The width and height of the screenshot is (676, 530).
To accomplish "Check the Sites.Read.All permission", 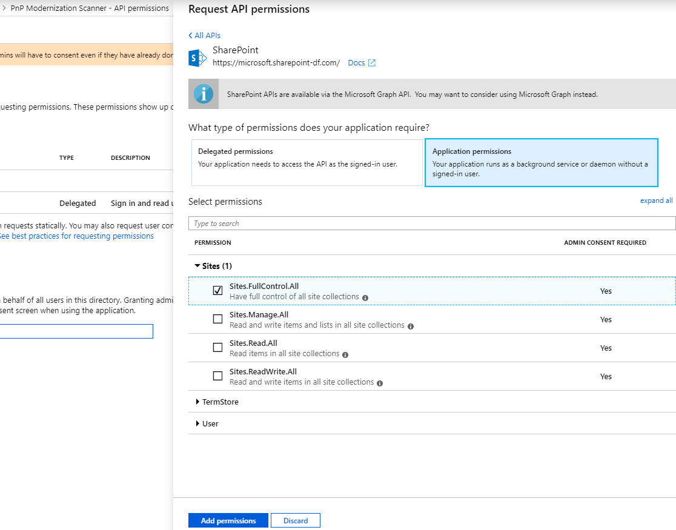I will coord(217,347).
